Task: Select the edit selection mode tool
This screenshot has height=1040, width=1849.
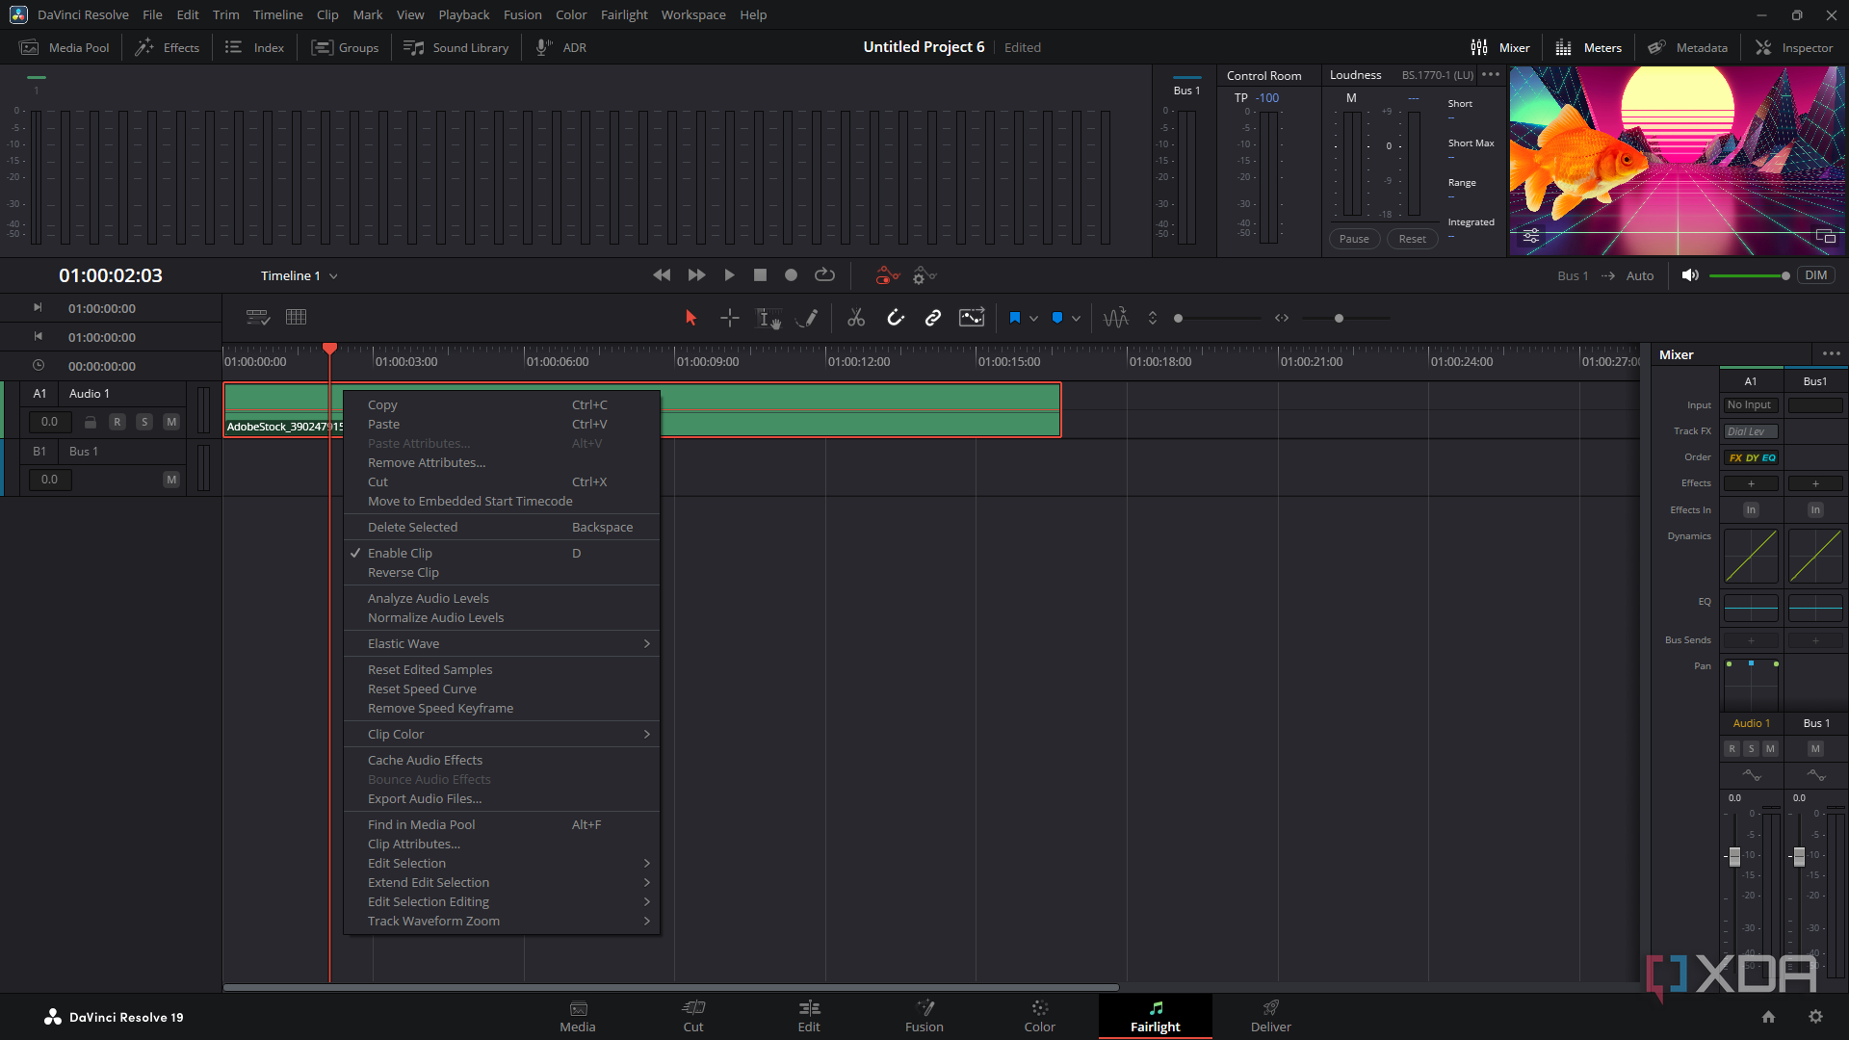Action: (768, 318)
